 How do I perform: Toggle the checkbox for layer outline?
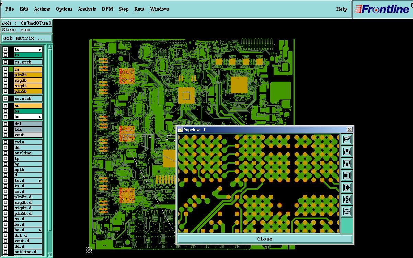[5, 153]
